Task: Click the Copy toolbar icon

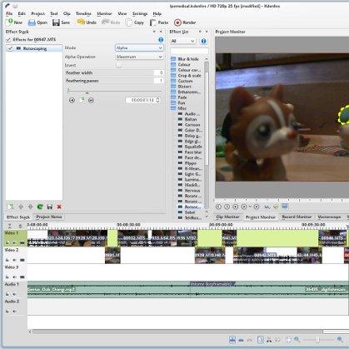Action: click(129, 22)
